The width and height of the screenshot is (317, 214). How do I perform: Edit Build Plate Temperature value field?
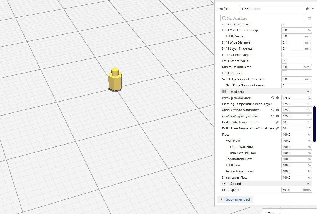coord(296,122)
